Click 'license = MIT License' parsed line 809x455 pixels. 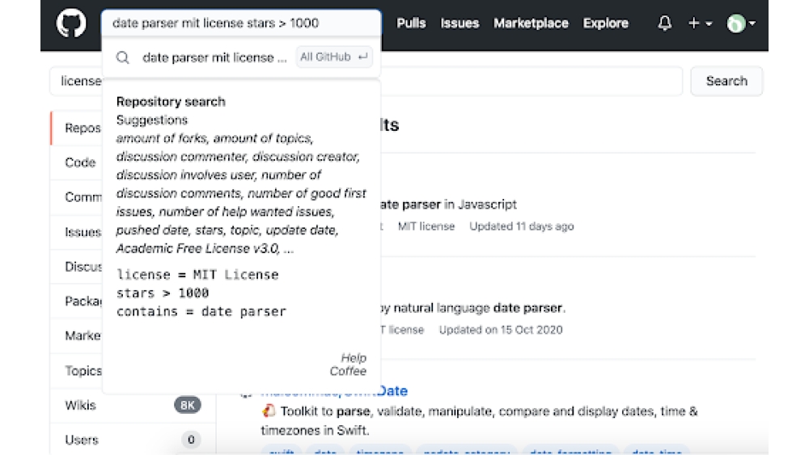coord(197,275)
